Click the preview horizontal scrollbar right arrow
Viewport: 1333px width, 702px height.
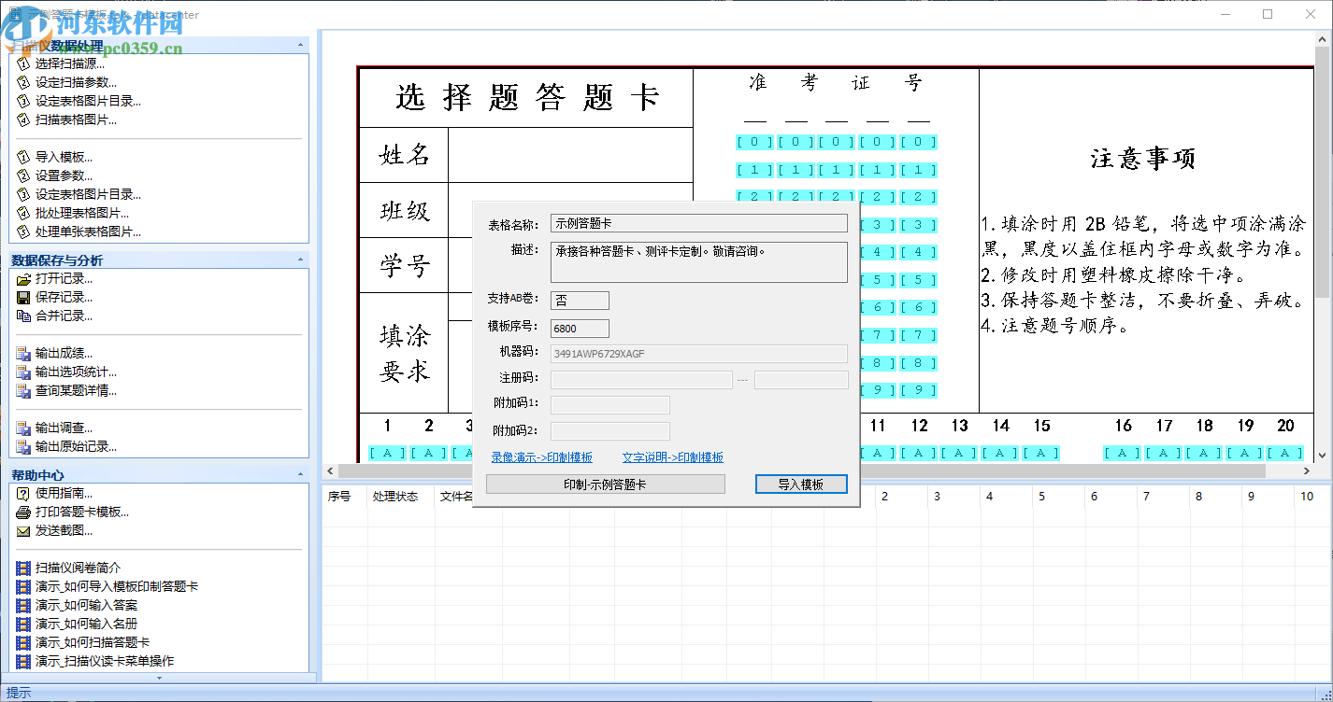click(1306, 470)
